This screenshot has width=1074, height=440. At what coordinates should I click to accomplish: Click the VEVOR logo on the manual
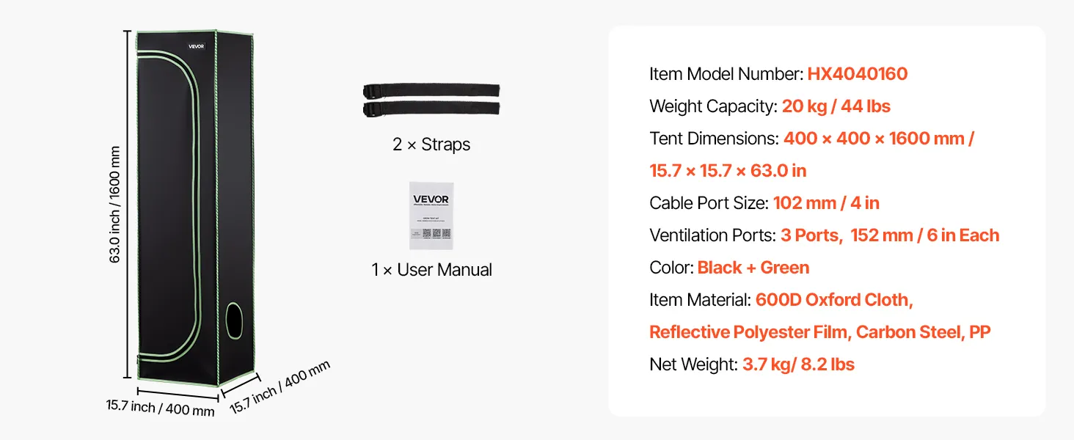(x=431, y=199)
